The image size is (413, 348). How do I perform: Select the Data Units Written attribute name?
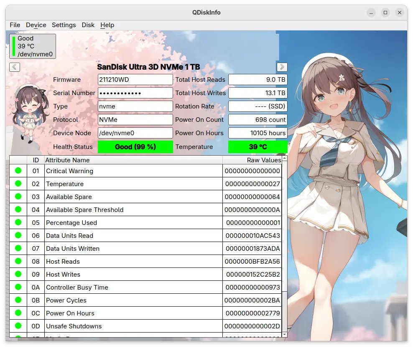(133, 248)
